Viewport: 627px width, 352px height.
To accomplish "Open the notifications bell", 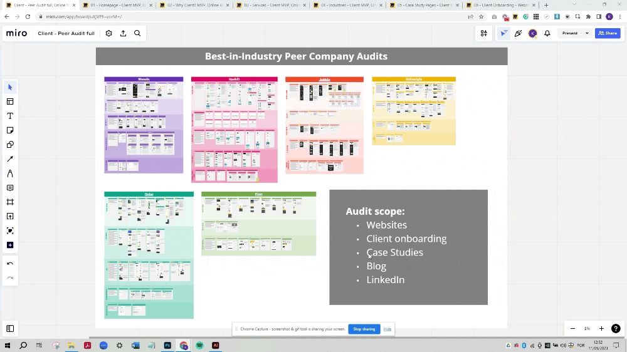I will 547,33.
